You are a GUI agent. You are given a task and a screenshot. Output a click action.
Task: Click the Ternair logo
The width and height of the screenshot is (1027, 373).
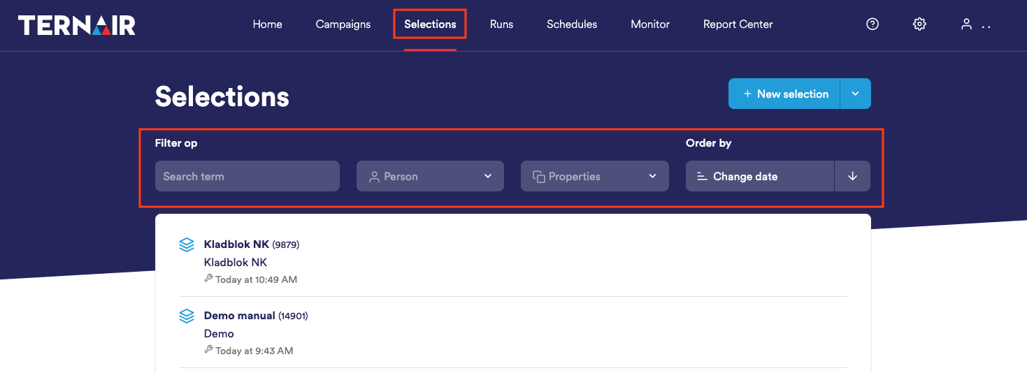coord(77,25)
